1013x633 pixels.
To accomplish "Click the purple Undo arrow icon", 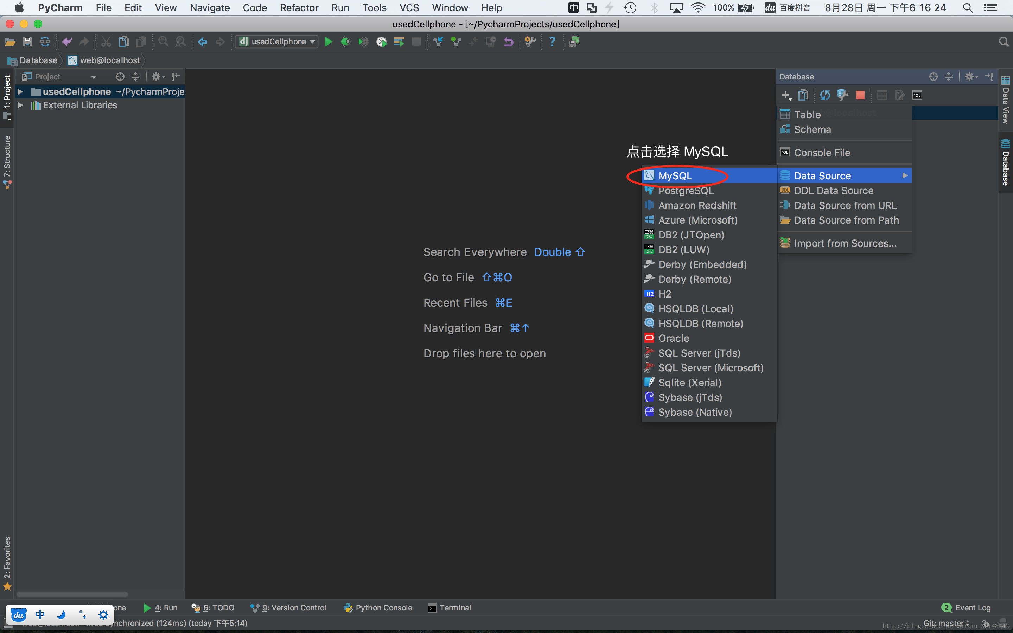I will click(67, 41).
